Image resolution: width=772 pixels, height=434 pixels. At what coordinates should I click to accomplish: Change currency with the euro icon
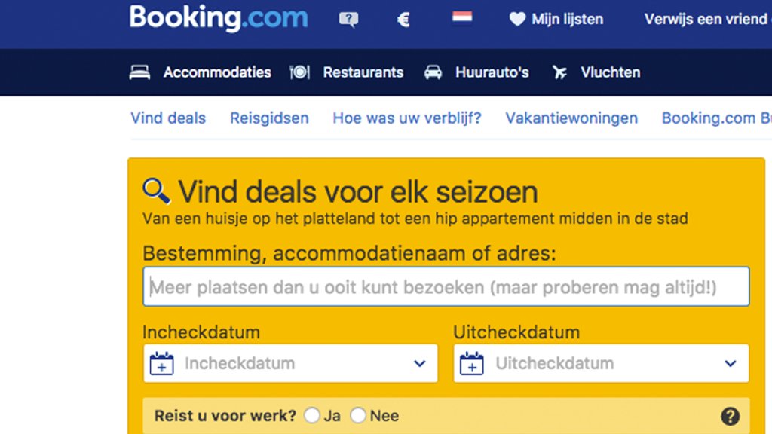coord(403,20)
